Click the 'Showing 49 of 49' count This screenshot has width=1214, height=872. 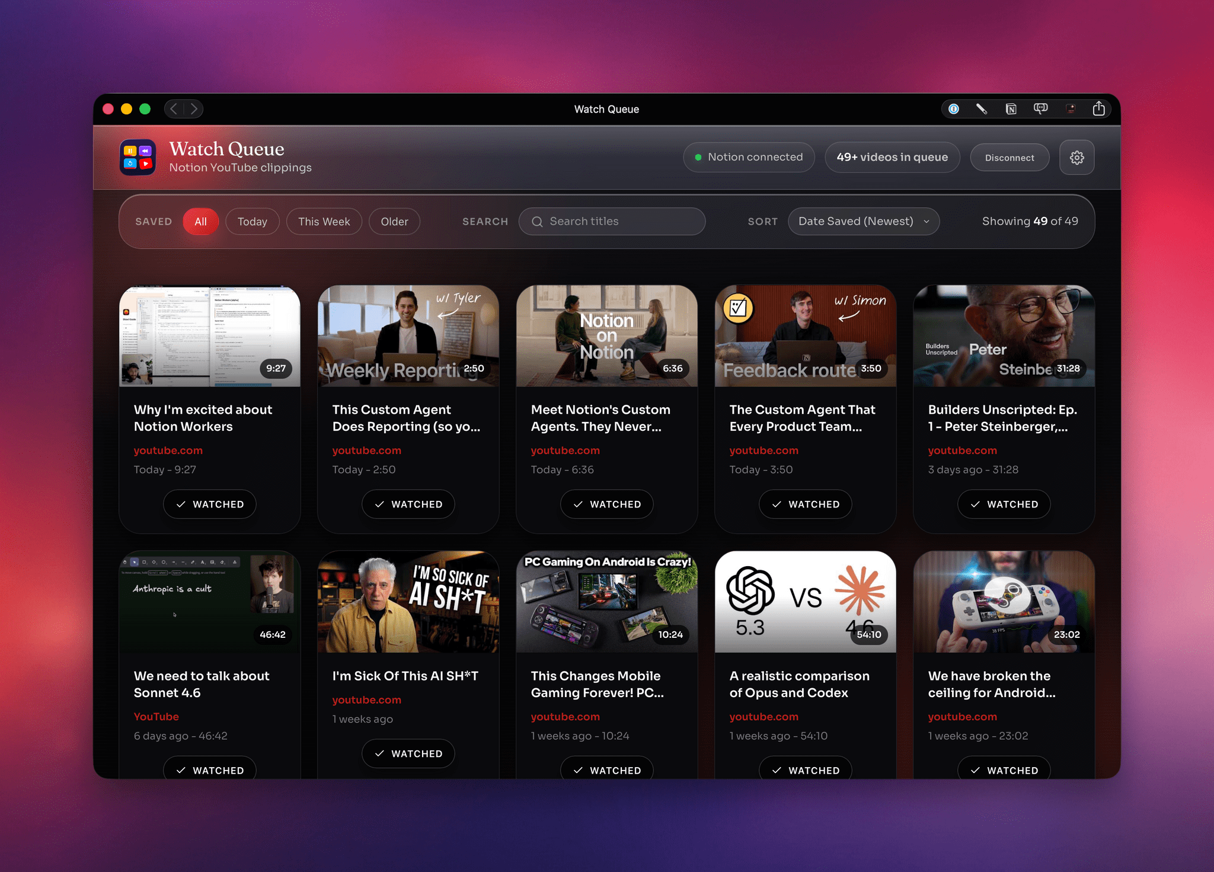(1030, 221)
